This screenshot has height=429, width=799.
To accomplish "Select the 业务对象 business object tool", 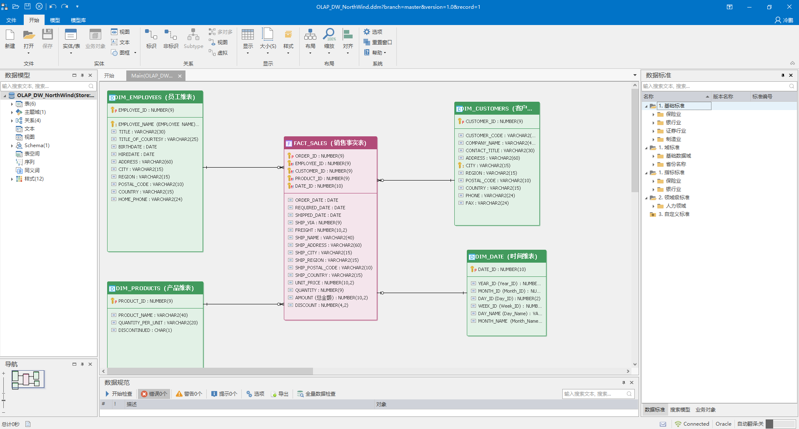I will [95, 39].
